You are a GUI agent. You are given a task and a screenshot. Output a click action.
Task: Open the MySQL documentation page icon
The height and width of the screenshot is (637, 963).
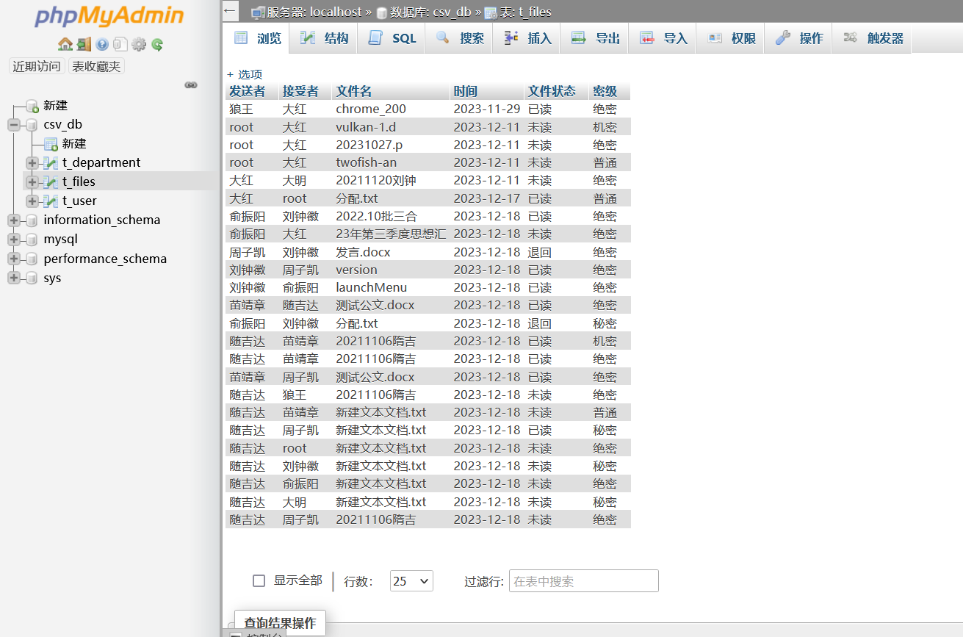[120, 44]
